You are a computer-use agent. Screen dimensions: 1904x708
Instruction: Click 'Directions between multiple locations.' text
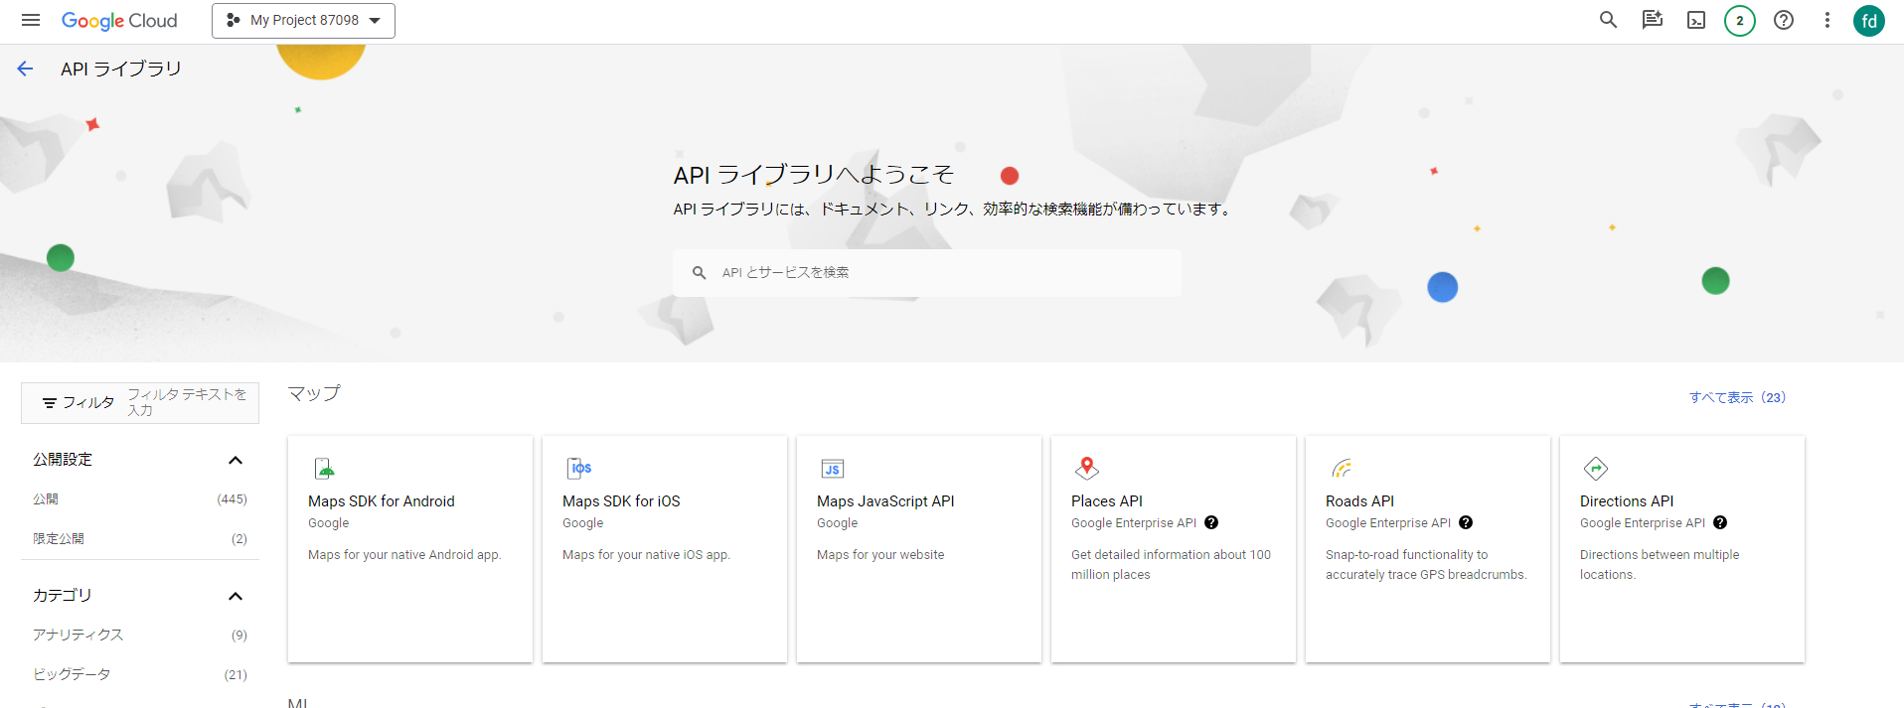click(1660, 565)
